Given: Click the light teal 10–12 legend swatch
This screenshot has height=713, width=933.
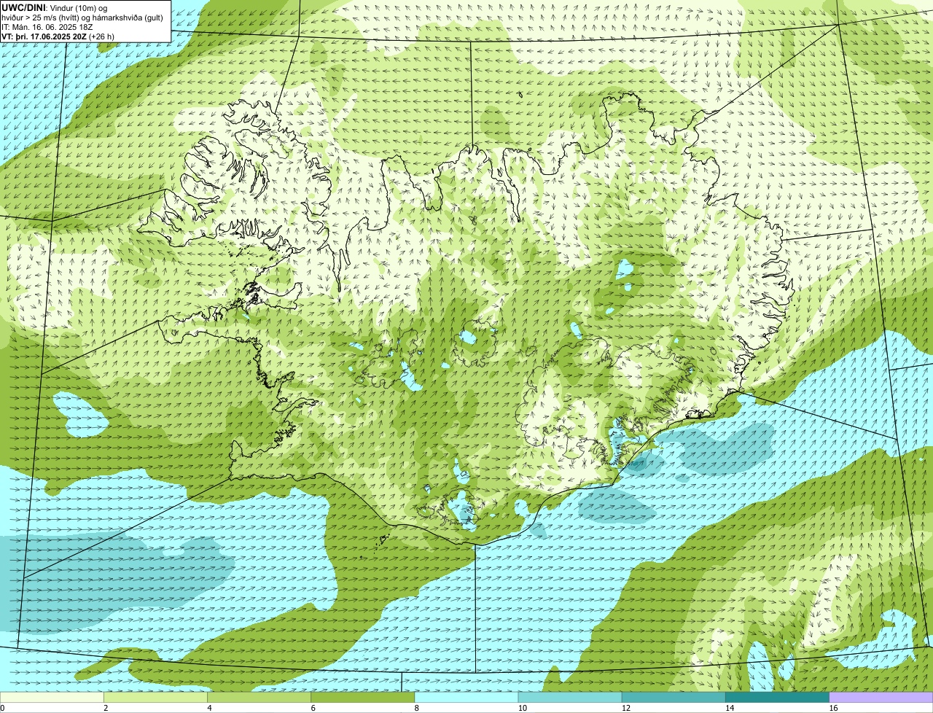Looking at the screenshot, I should tap(570, 697).
